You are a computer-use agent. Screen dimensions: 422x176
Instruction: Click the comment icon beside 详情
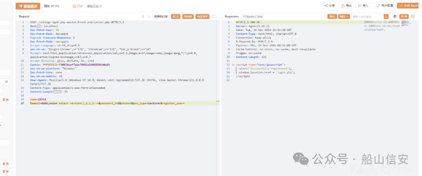pos(413,16)
